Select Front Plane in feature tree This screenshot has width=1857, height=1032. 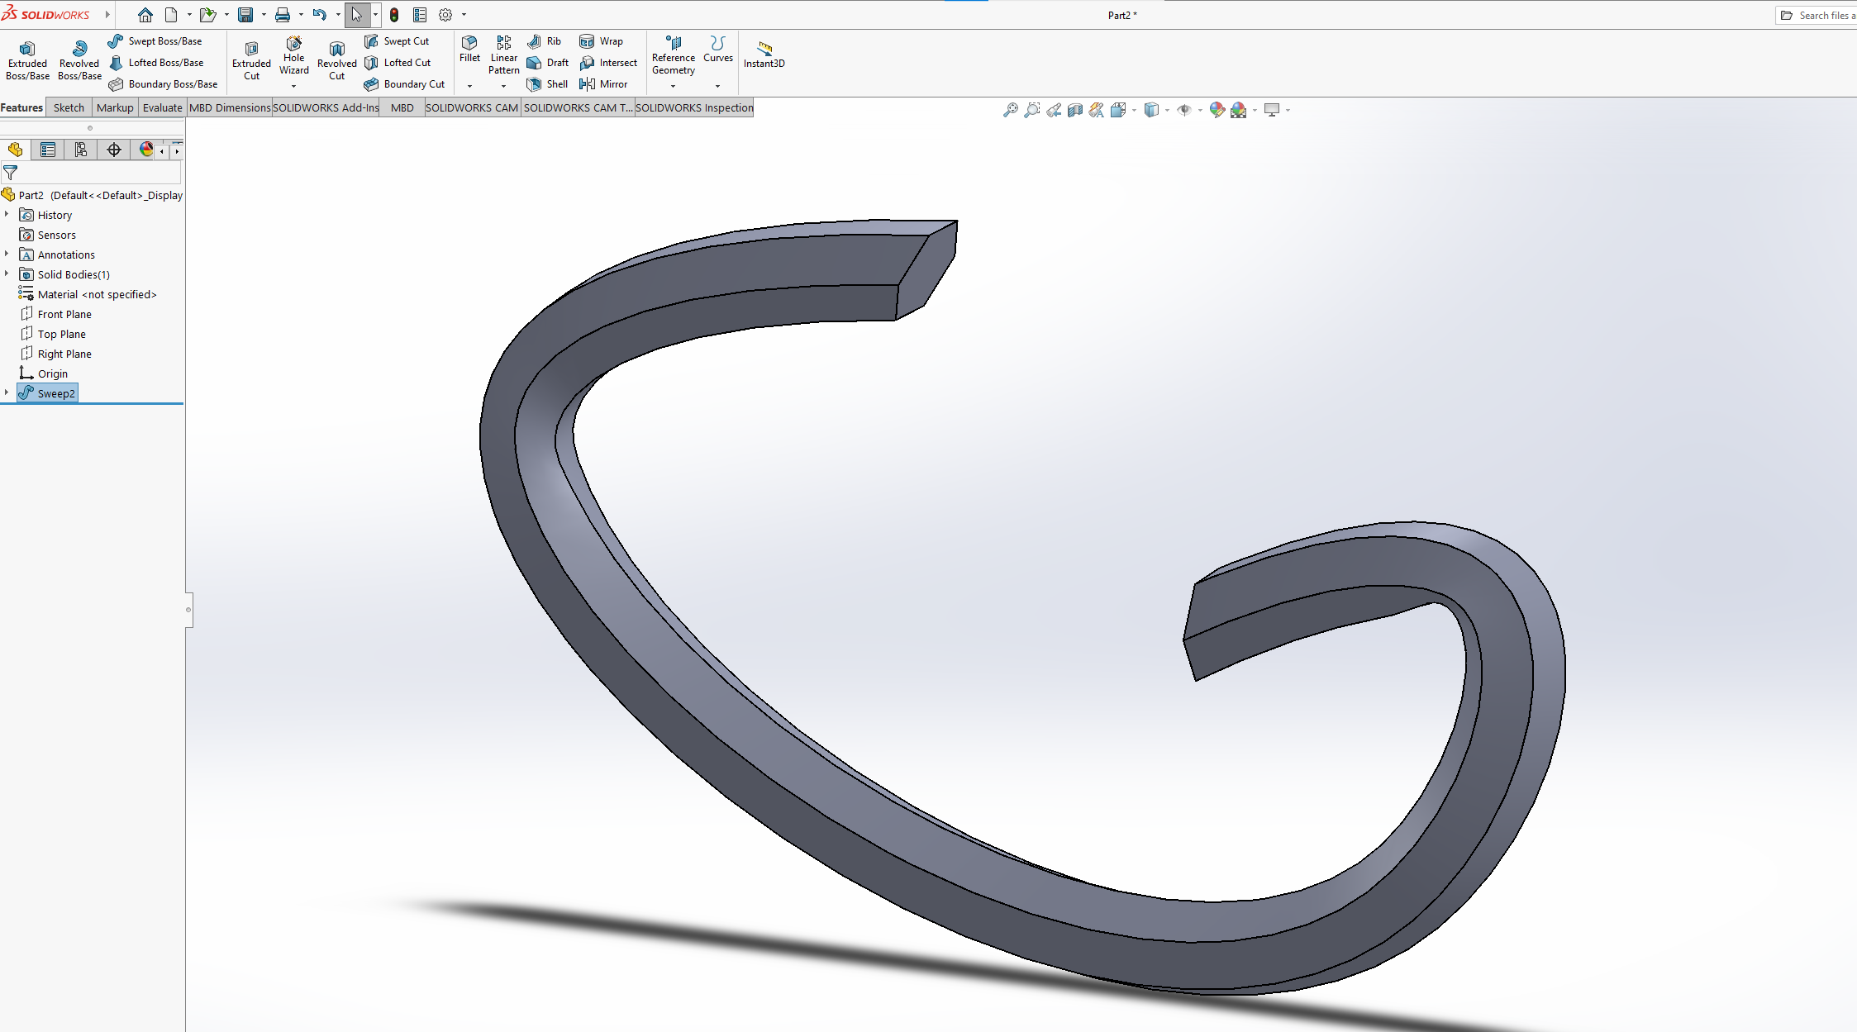coord(64,314)
